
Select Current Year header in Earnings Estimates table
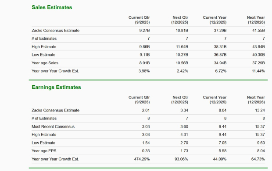pos(215,100)
